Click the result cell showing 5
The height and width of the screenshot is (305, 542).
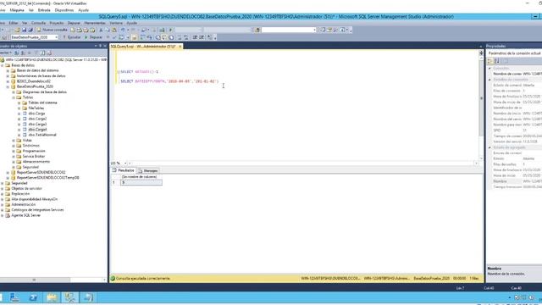click(141, 182)
